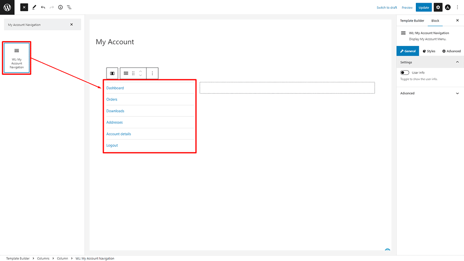
Task: Open the Template Builder tab
Action: point(412,20)
